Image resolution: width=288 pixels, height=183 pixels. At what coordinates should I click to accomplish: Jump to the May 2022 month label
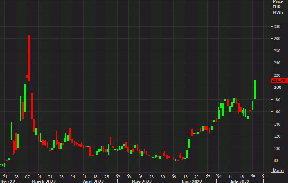(142, 181)
